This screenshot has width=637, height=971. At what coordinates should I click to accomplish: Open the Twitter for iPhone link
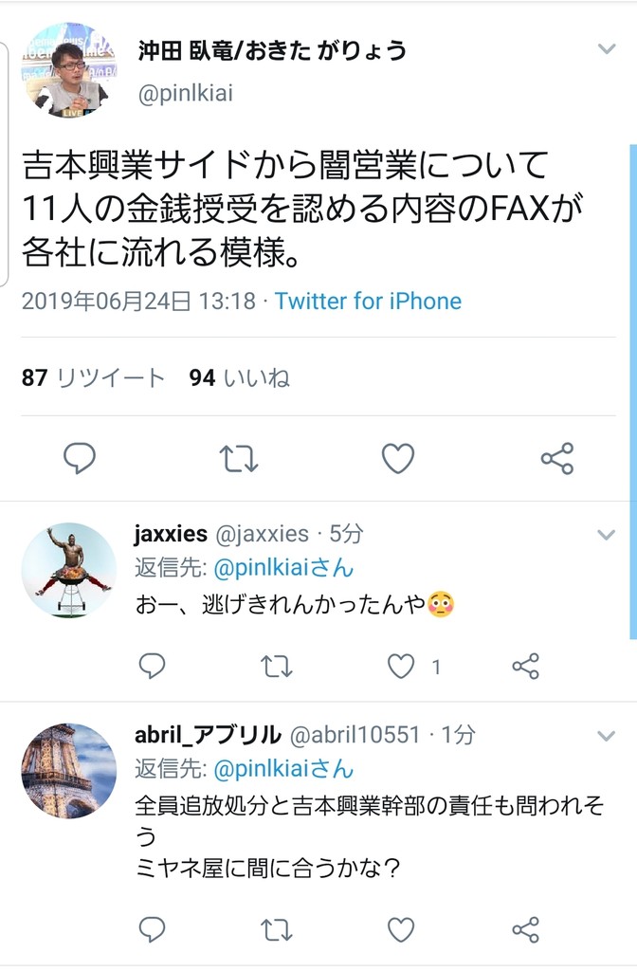[369, 301]
